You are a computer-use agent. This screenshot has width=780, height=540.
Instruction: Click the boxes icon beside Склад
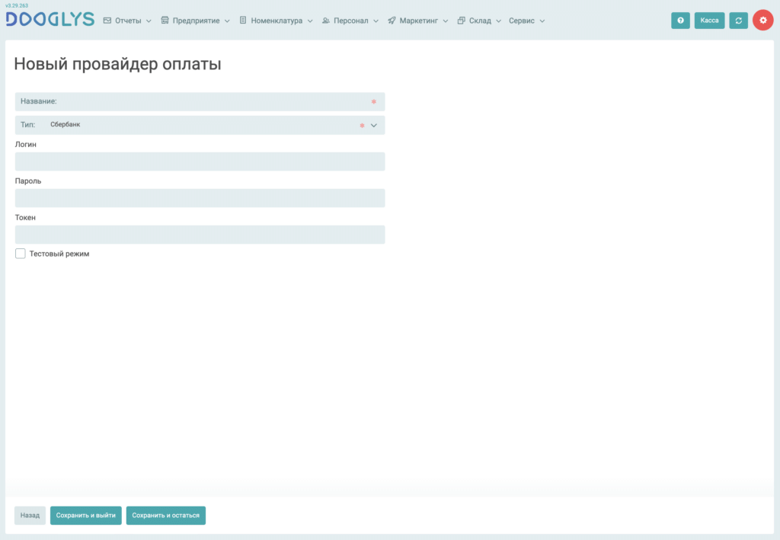[x=461, y=21]
